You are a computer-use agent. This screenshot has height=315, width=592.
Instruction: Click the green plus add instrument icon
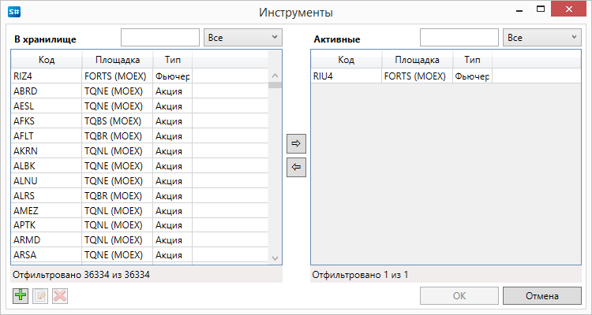pyautogui.click(x=21, y=296)
